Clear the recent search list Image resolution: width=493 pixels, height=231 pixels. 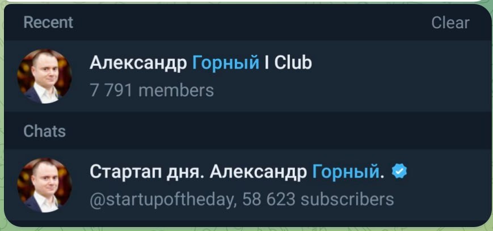tap(450, 23)
